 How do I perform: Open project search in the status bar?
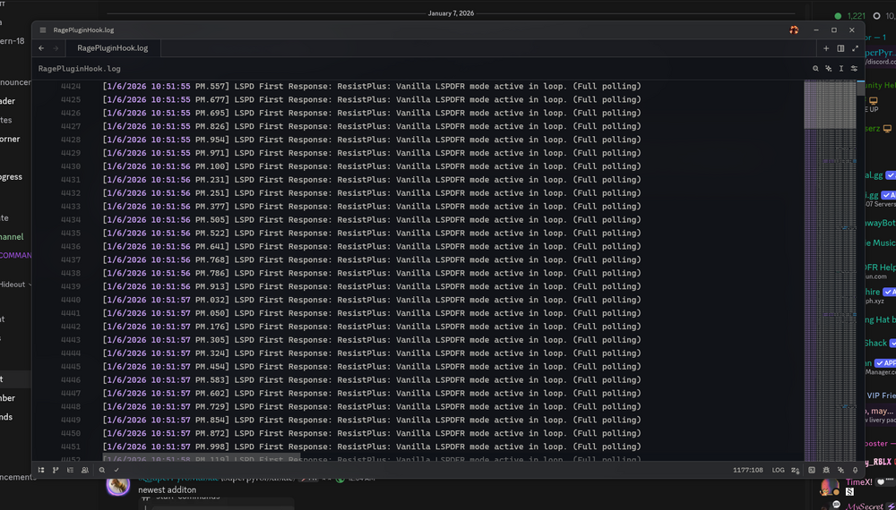(x=102, y=470)
